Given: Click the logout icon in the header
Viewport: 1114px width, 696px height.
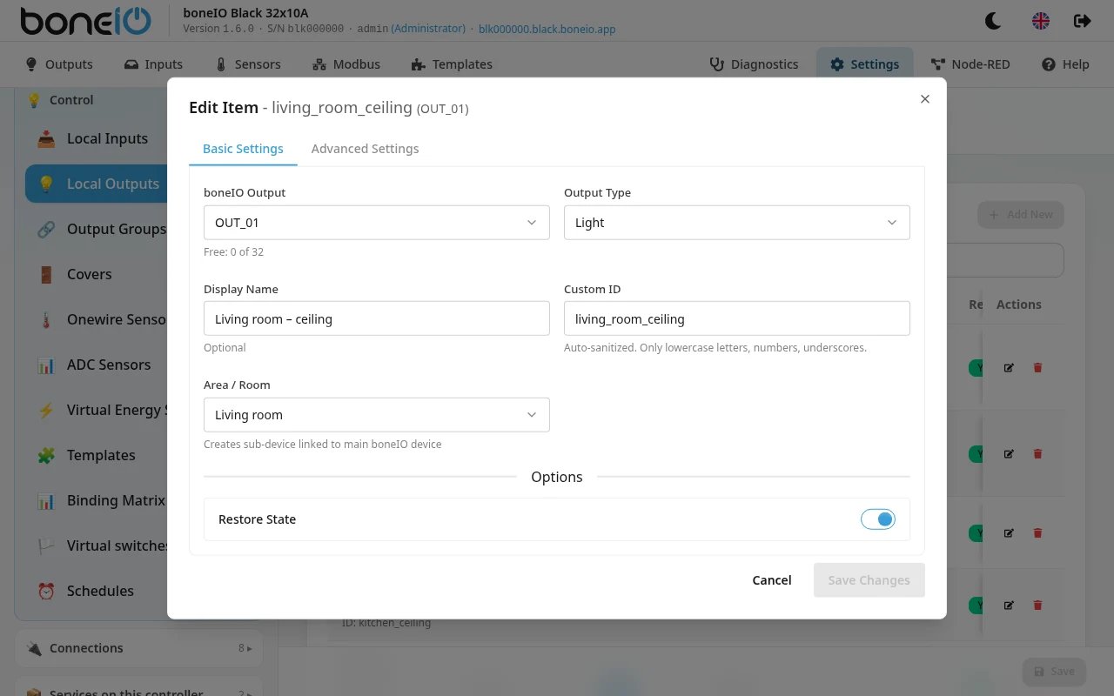Looking at the screenshot, I should 1083,21.
